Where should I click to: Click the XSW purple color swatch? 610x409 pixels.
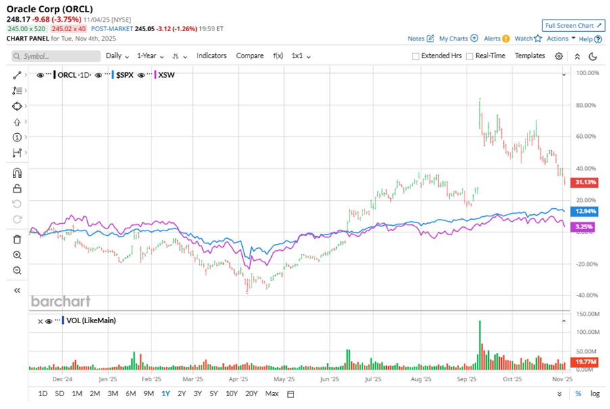(x=156, y=75)
